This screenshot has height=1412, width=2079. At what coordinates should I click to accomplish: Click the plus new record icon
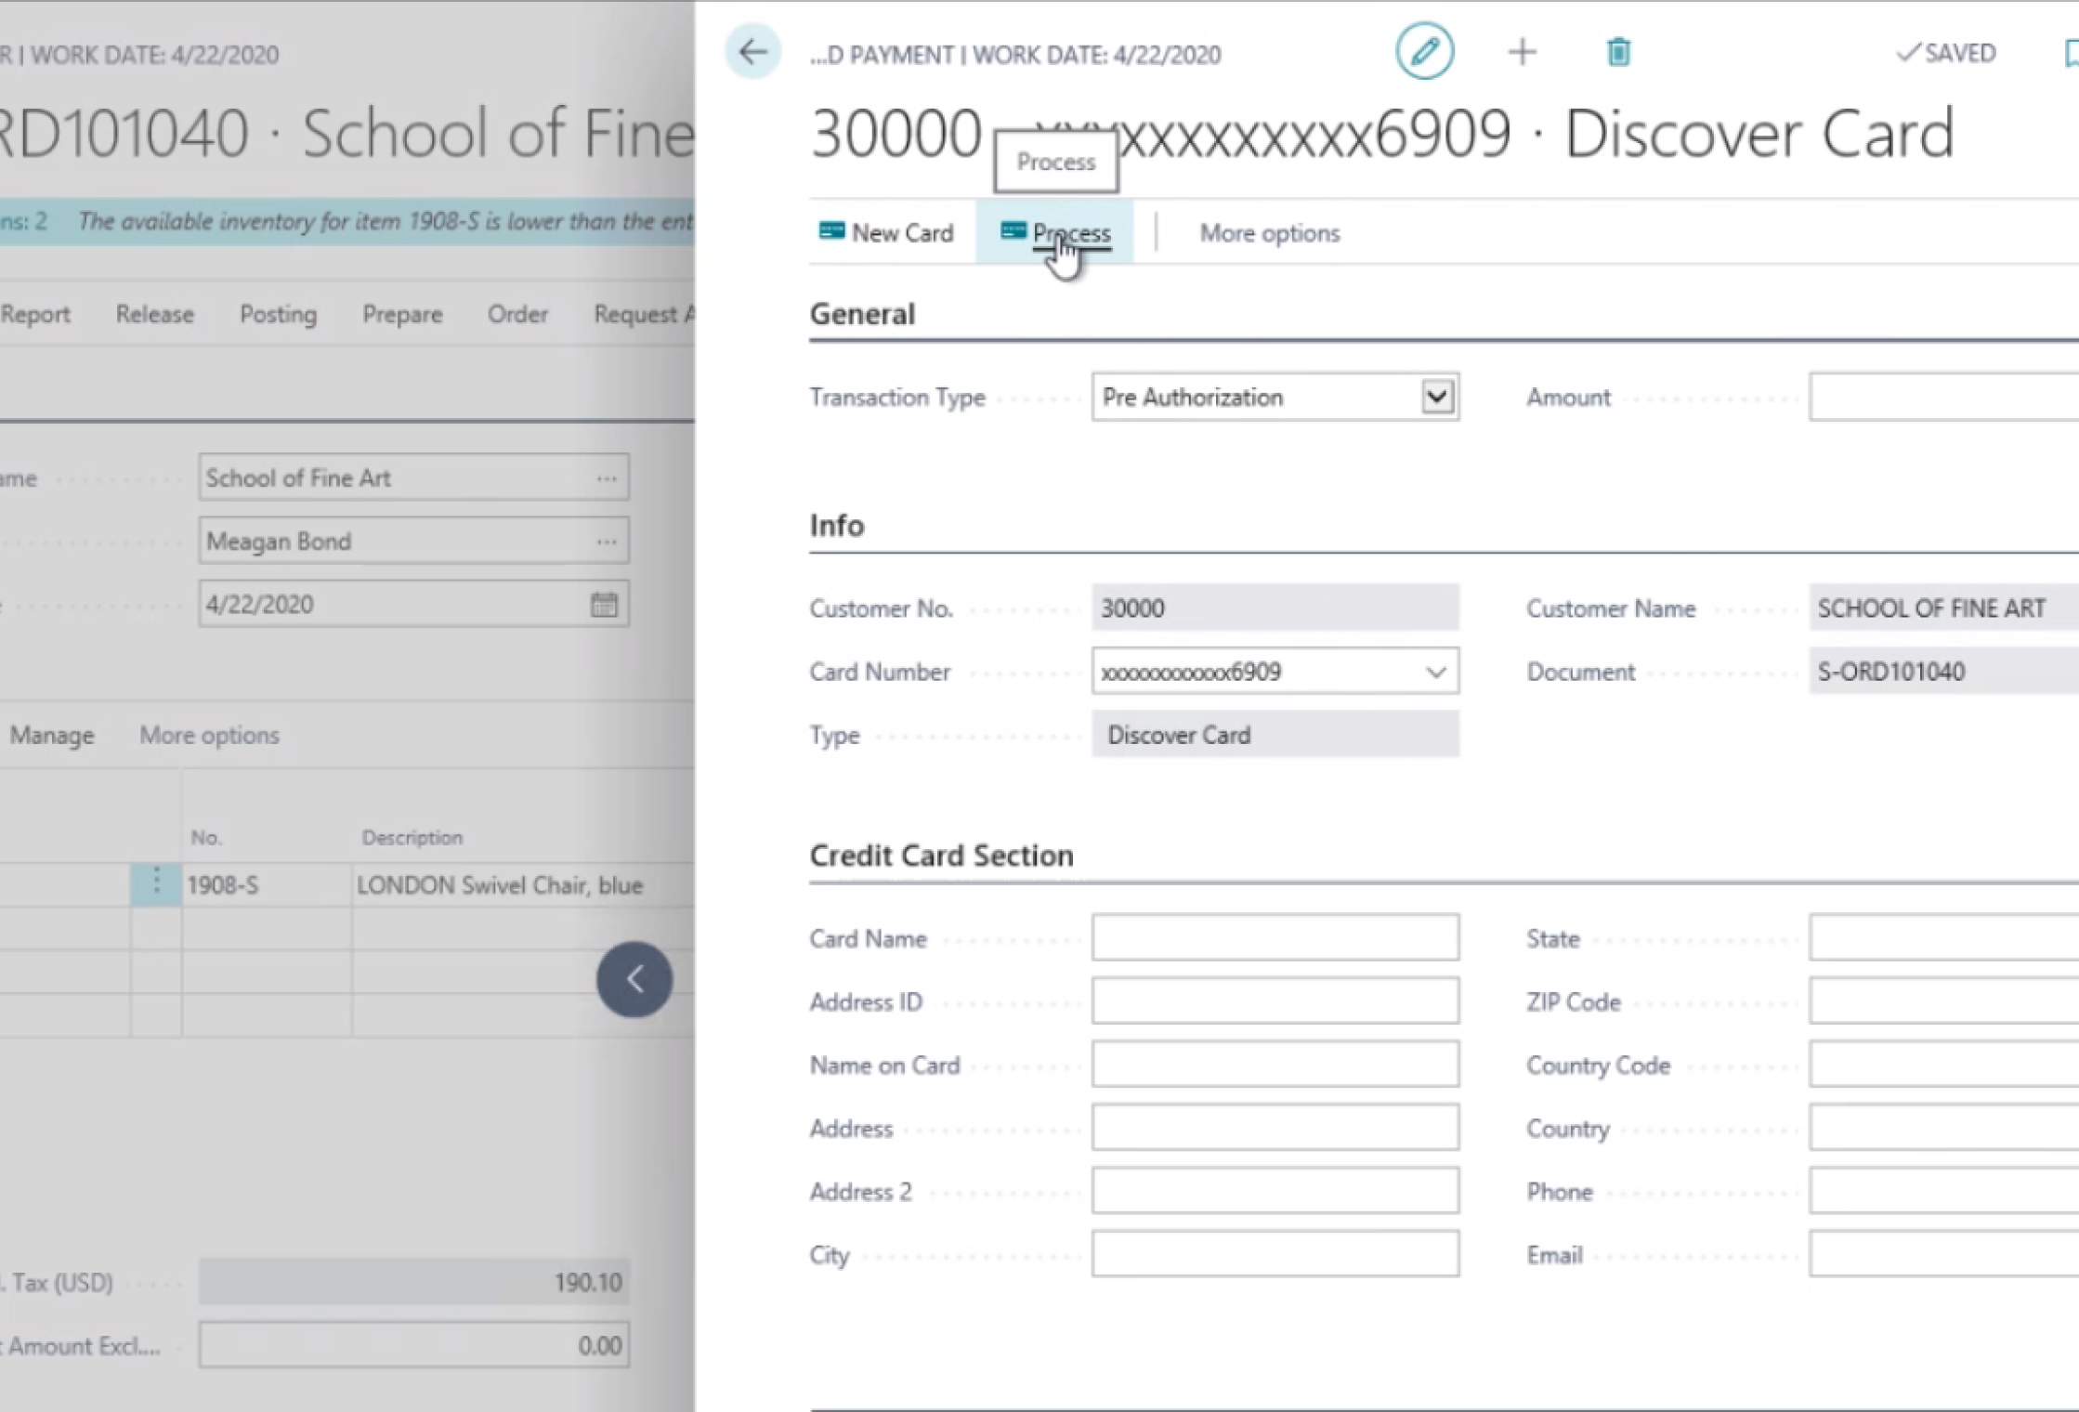1522,52
